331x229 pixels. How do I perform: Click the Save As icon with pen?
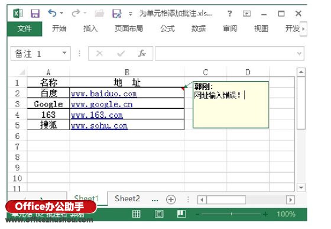coord(117,14)
